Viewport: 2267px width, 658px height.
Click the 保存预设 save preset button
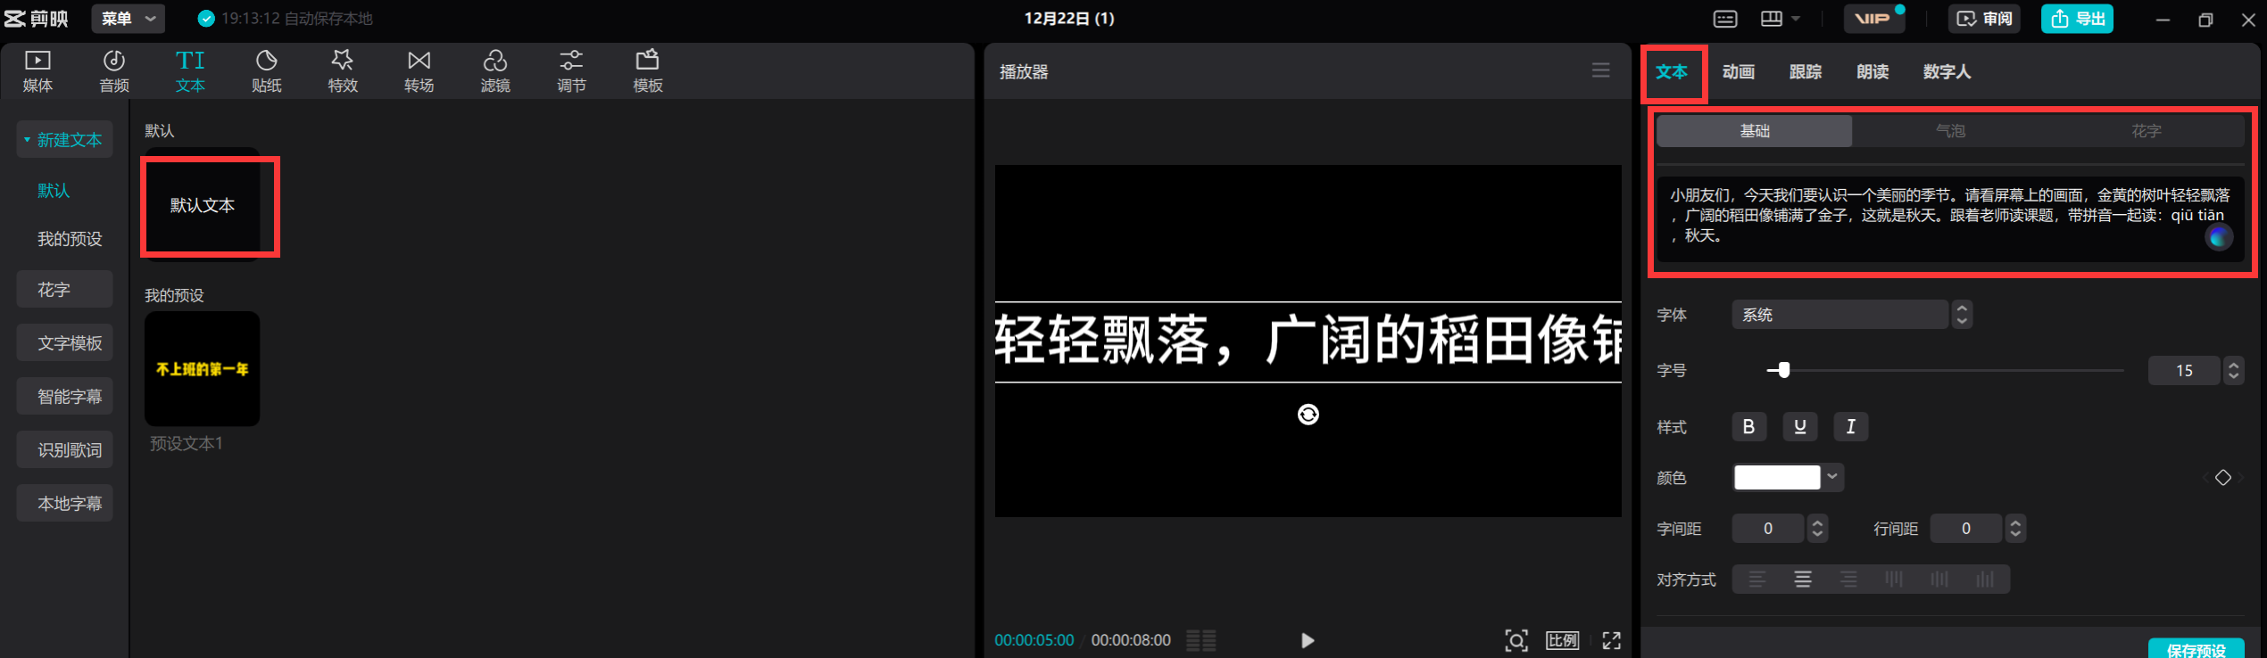click(2196, 649)
